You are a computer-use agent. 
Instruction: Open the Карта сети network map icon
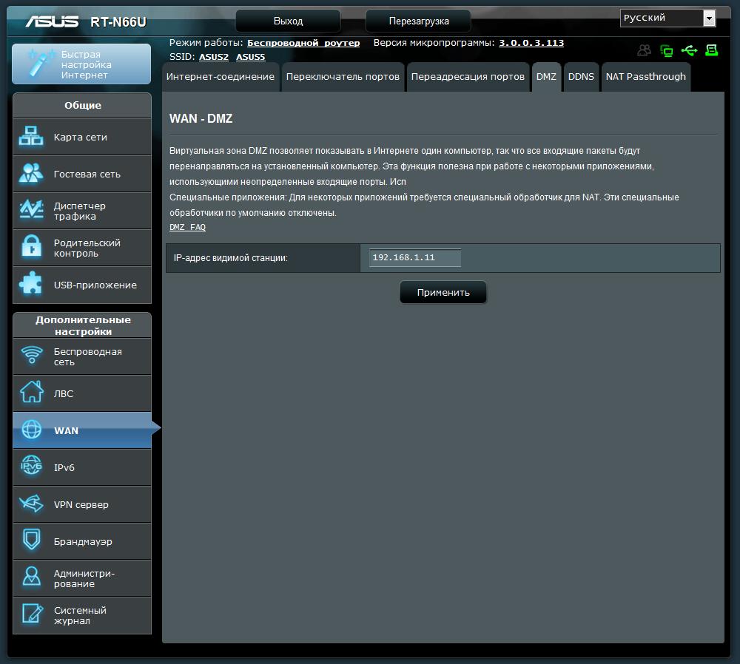pyautogui.click(x=31, y=136)
